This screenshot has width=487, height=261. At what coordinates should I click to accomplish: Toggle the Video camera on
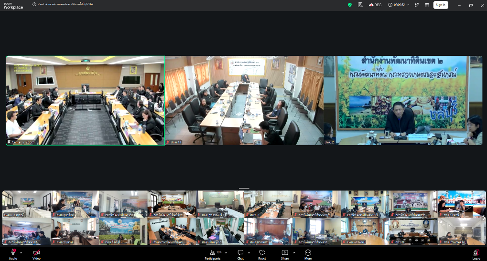click(x=36, y=255)
